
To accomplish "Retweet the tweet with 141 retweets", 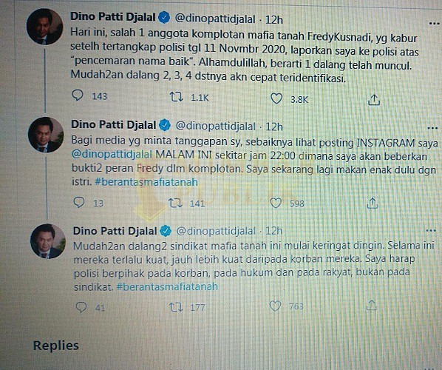I will [175, 203].
